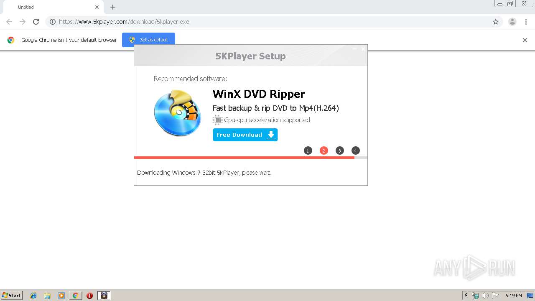The height and width of the screenshot is (301, 535).
Task: Launch Internet Explorer from the taskbar
Action: 33,296
